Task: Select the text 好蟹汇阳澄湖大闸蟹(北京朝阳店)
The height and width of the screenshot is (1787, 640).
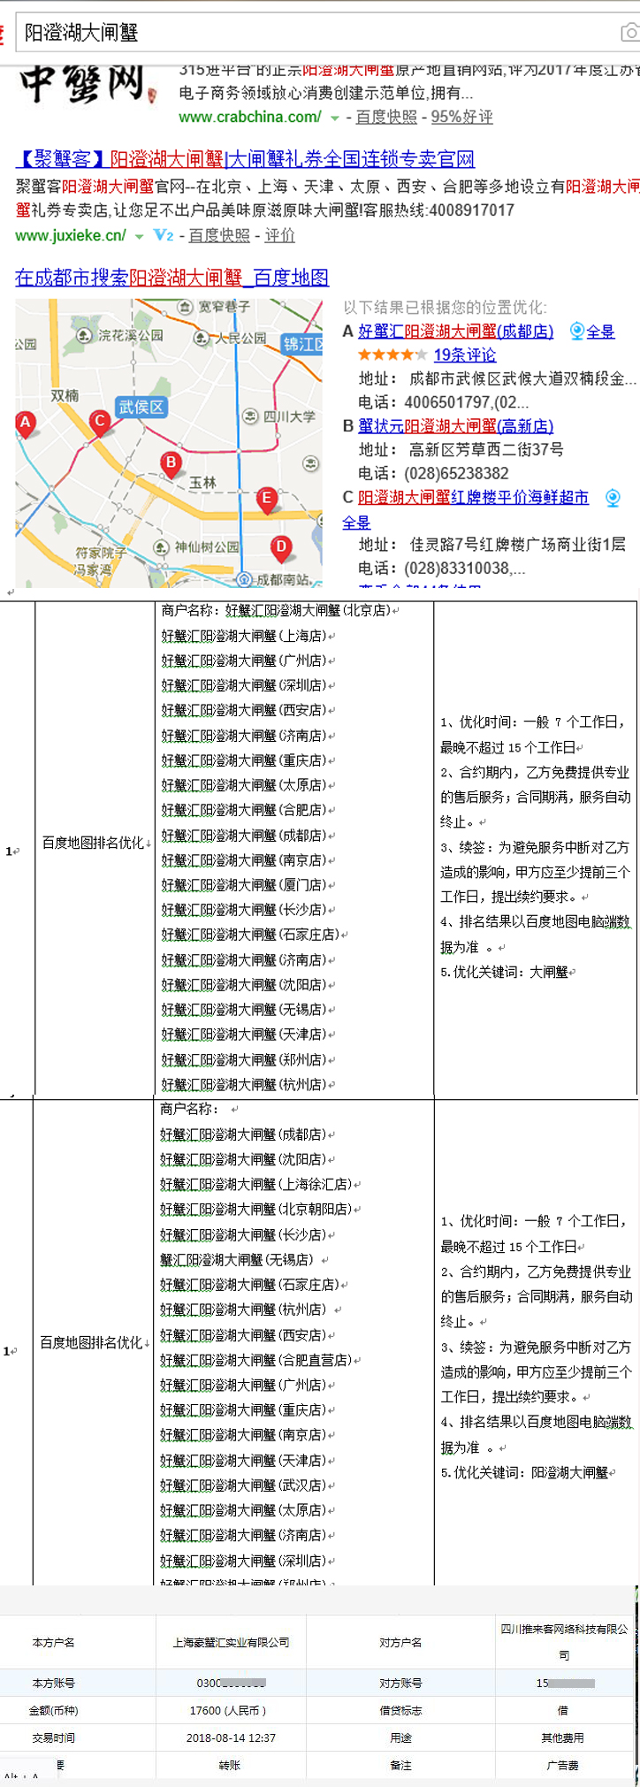Action: pyautogui.click(x=256, y=1209)
